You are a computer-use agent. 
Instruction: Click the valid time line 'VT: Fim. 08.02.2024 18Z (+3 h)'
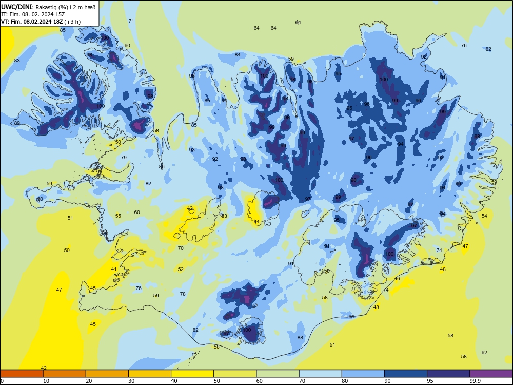(x=41, y=22)
